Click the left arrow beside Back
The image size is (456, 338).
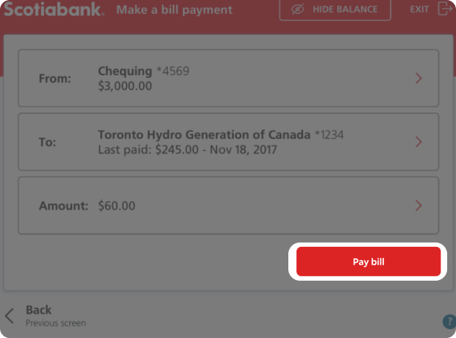tap(10, 316)
